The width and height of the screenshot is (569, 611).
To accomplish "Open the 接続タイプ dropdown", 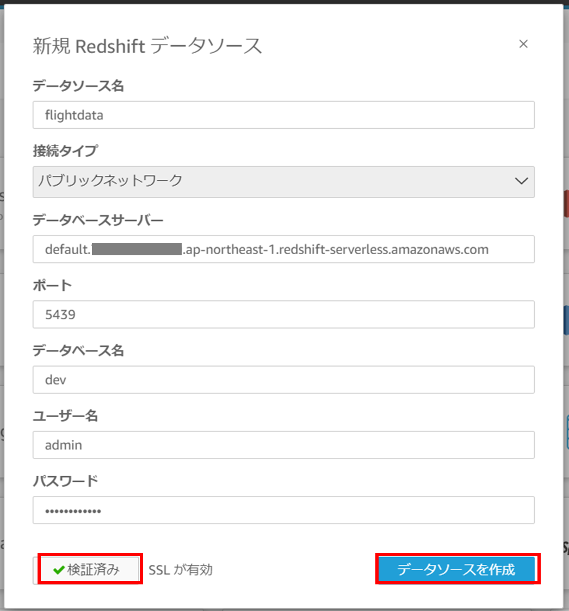I will pyautogui.click(x=283, y=182).
